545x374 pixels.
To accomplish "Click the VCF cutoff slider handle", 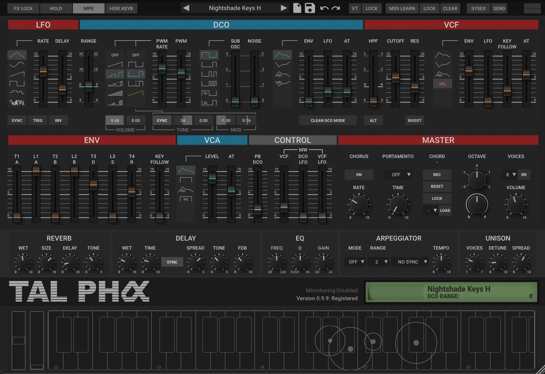I will pyautogui.click(x=395, y=77).
